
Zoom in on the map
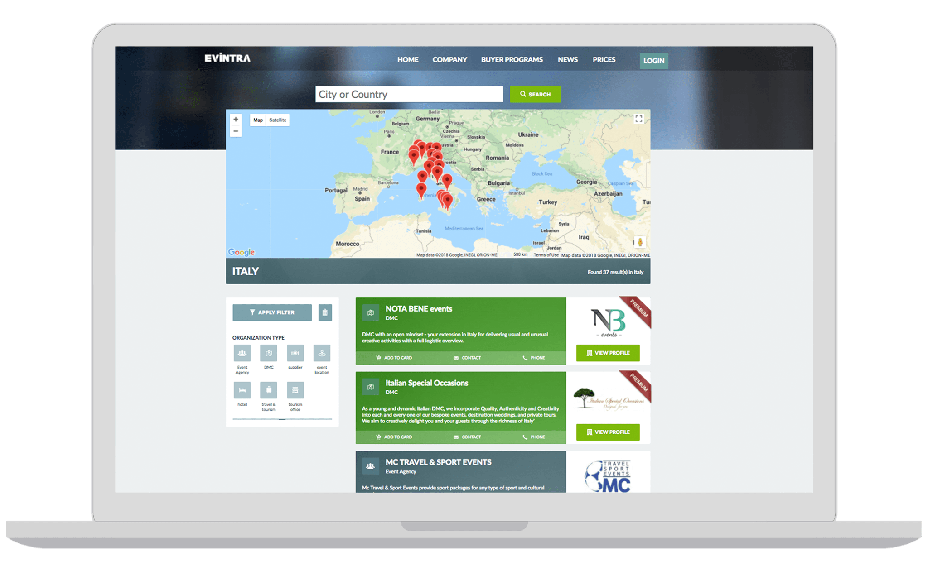tap(236, 120)
